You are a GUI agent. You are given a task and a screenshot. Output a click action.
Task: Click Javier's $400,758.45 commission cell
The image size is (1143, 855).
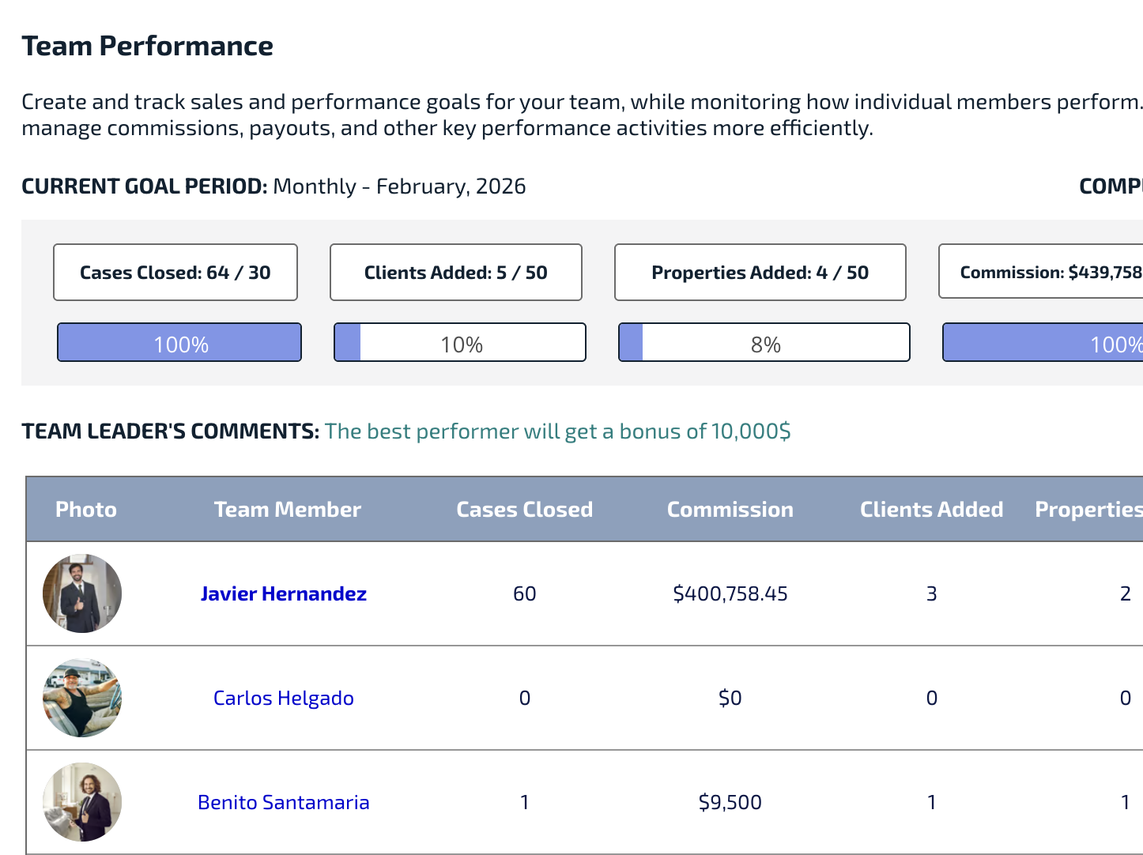730,593
